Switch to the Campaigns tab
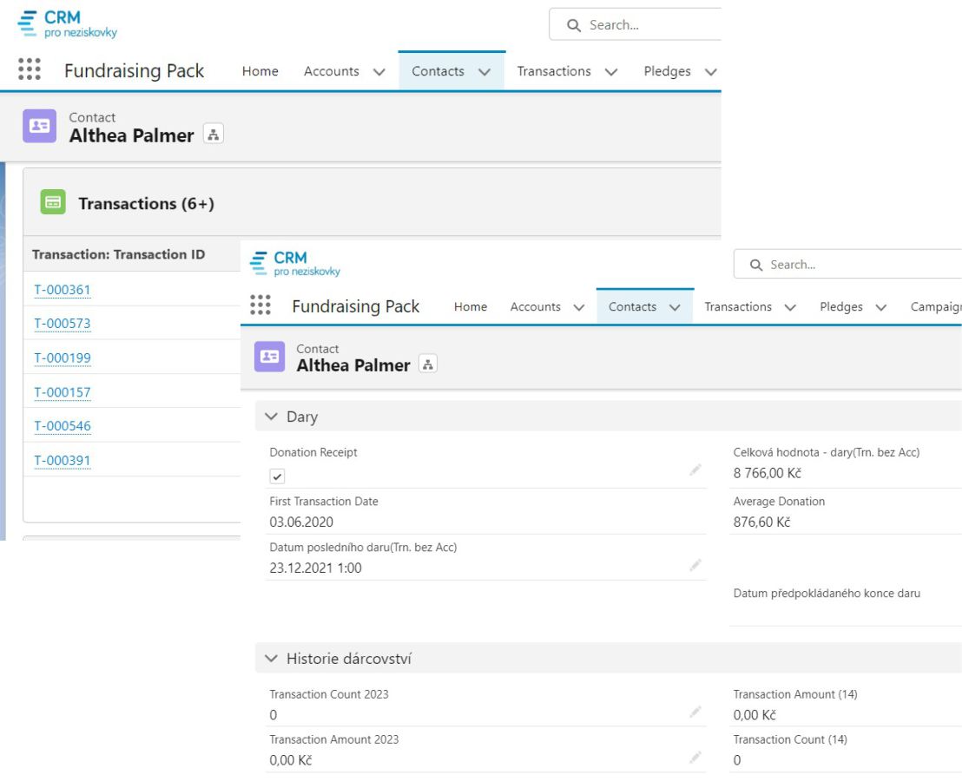Image resolution: width=962 pixels, height=781 pixels. pos(936,307)
